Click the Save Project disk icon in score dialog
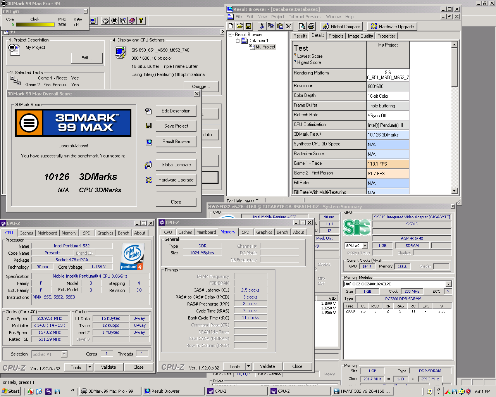Image resolution: width=496 pixels, height=397 pixels. pyautogui.click(x=148, y=126)
